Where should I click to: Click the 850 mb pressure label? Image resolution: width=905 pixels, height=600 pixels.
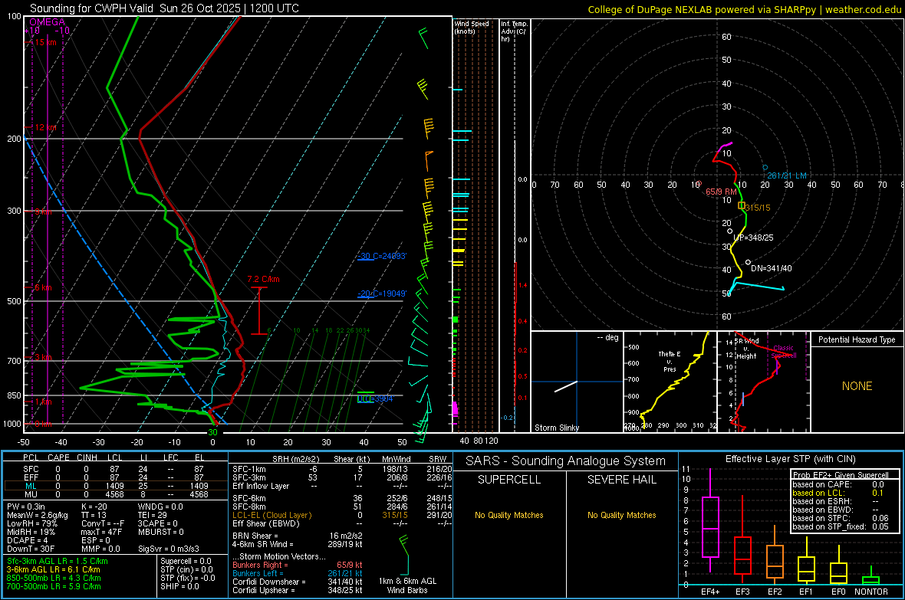point(14,395)
